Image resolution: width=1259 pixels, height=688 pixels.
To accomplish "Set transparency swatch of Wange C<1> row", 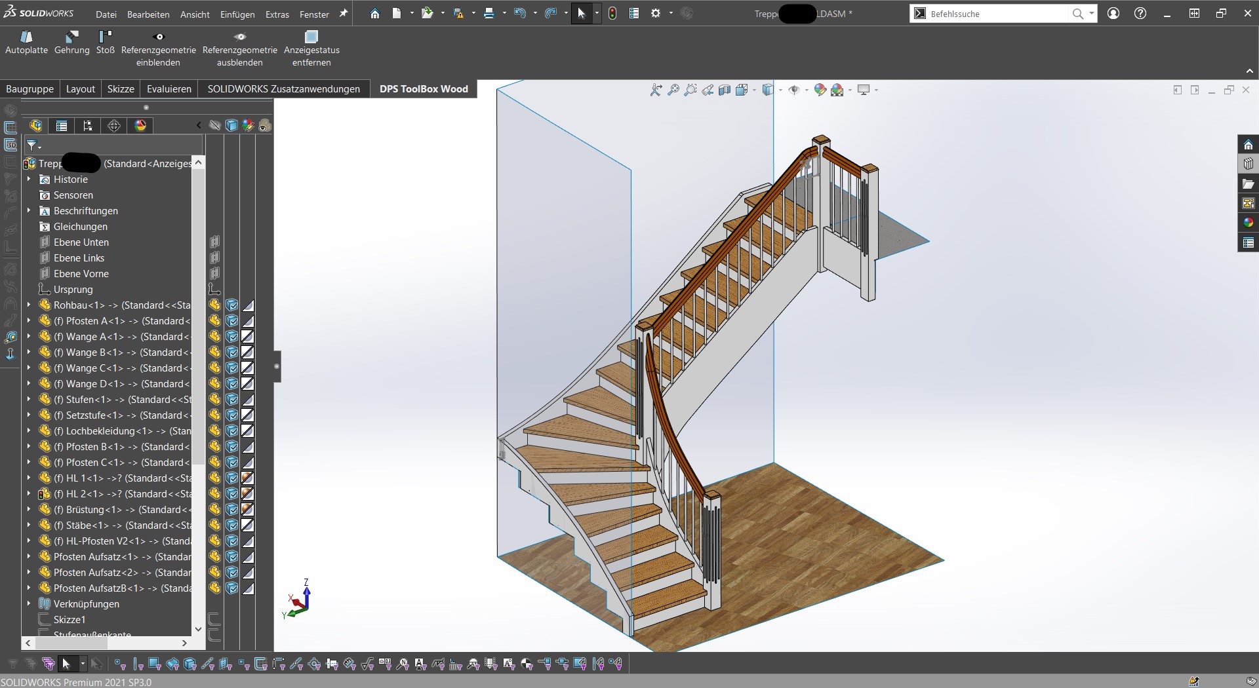I will pyautogui.click(x=248, y=368).
